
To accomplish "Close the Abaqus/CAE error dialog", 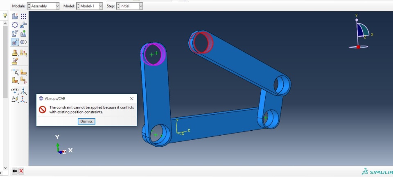I will pos(132,98).
